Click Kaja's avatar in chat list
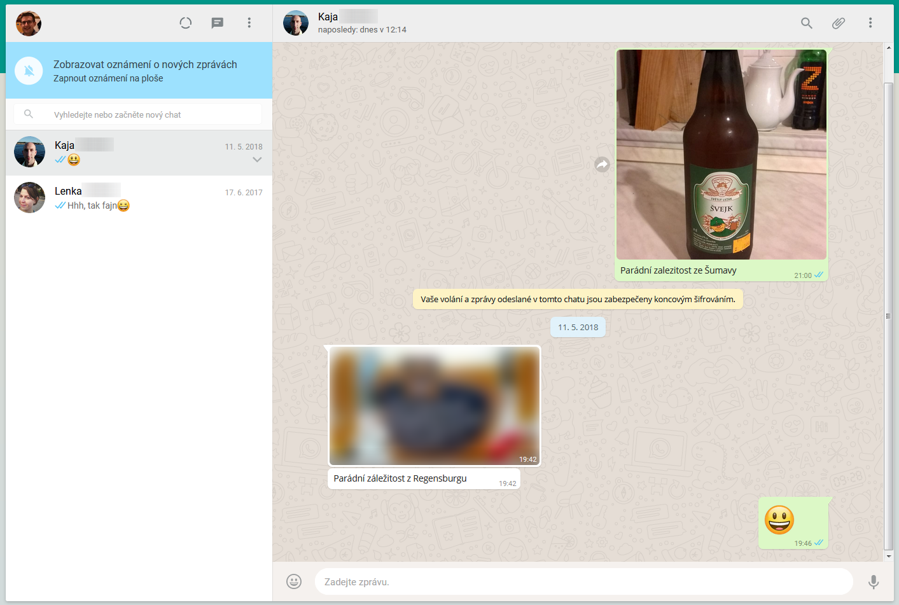 pos(30,152)
